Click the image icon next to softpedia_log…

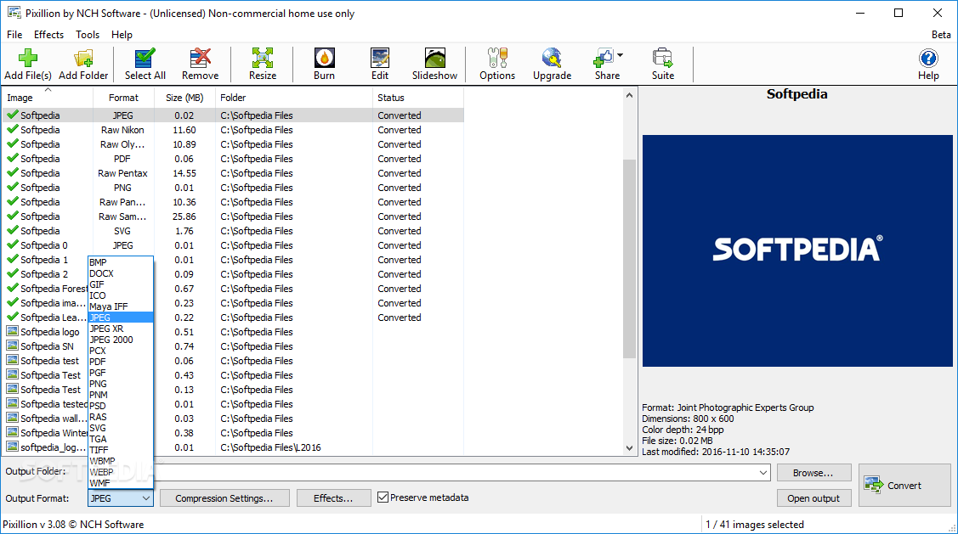coord(12,447)
